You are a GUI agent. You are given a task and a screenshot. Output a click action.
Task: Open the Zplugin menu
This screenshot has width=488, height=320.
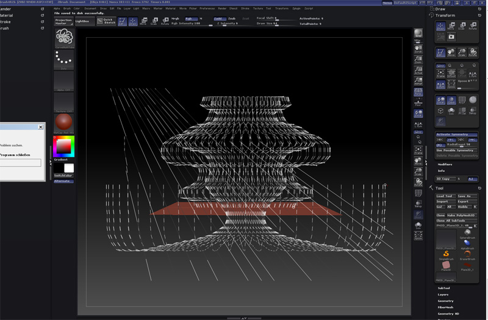point(296,9)
